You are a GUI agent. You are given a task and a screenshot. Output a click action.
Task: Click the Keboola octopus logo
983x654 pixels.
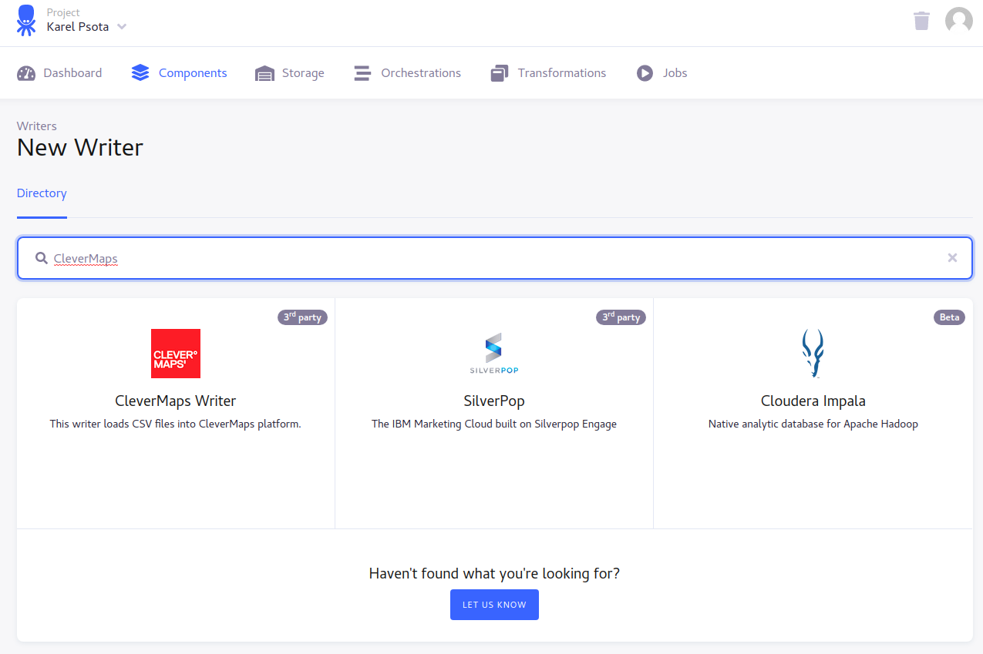(x=26, y=21)
